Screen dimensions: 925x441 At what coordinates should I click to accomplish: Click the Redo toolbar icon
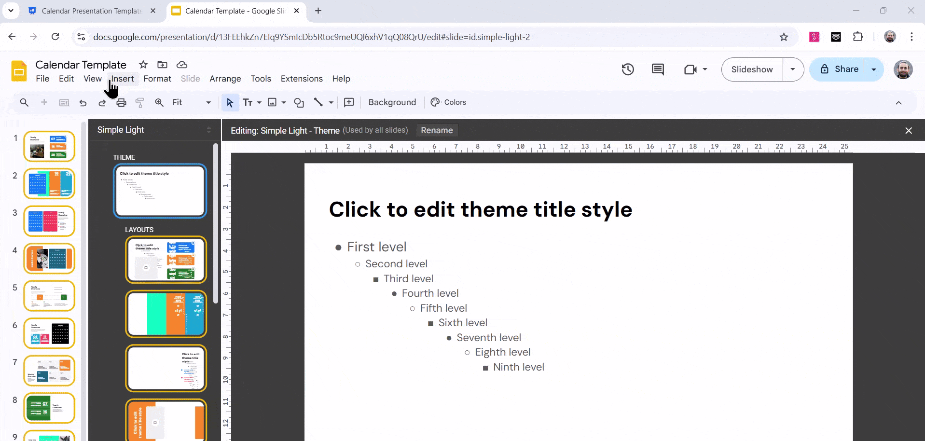[102, 102]
